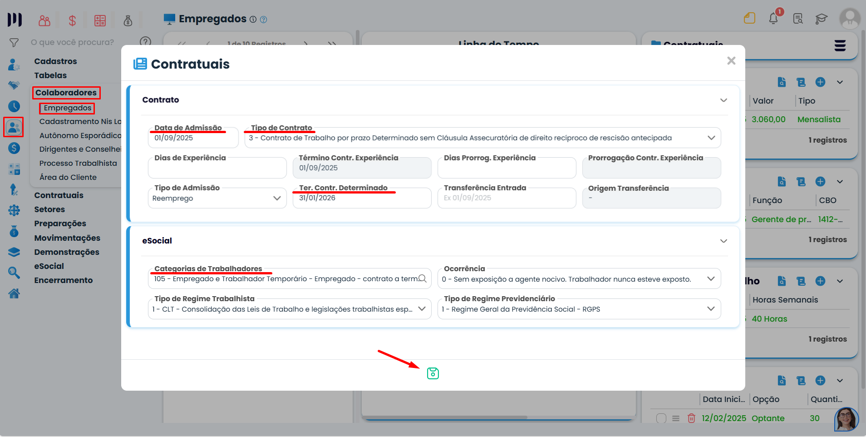Open the Tabelas menu
The height and width of the screenshot is (437, 866).
(x=50, y=75)
